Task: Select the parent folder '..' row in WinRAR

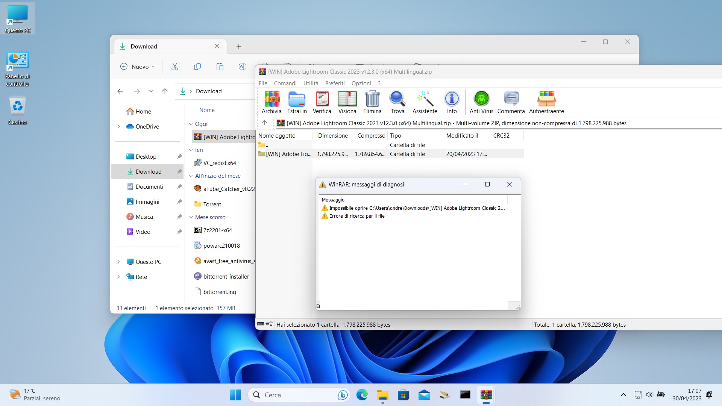Action: point(390,145)
